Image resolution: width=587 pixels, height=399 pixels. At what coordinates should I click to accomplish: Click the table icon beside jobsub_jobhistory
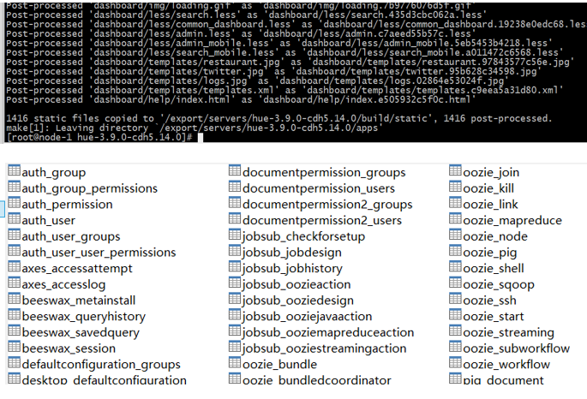[x=235, y=266]
